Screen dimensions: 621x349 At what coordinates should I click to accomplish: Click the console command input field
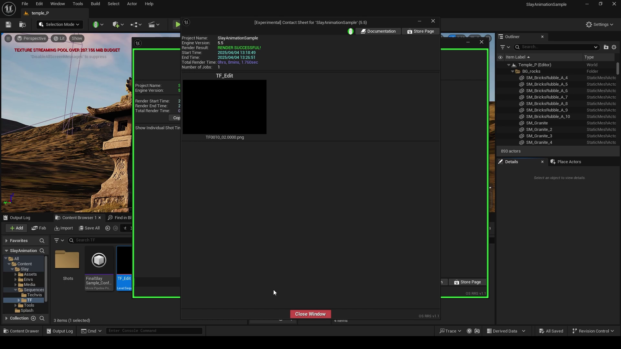coord(154,331)
